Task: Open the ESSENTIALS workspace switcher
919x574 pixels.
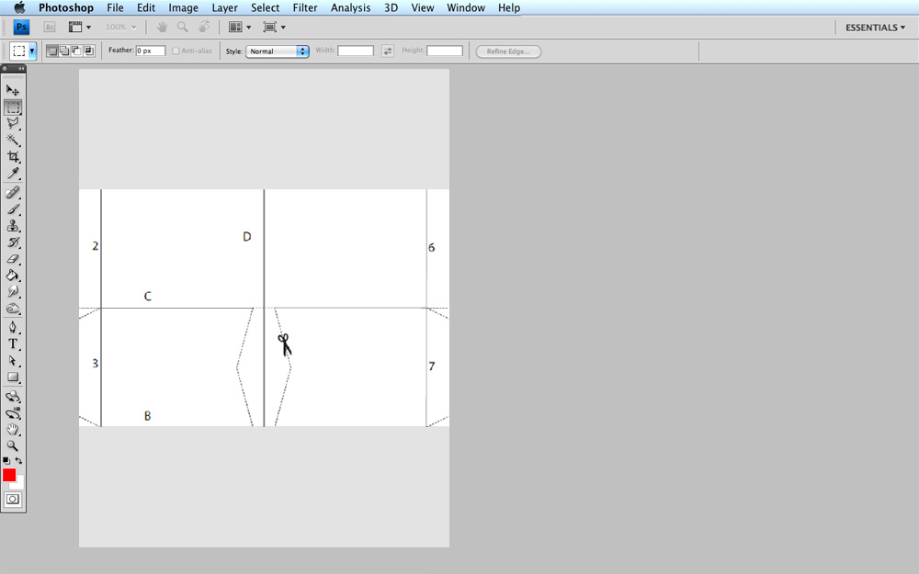Action: [x=873, y=27]
